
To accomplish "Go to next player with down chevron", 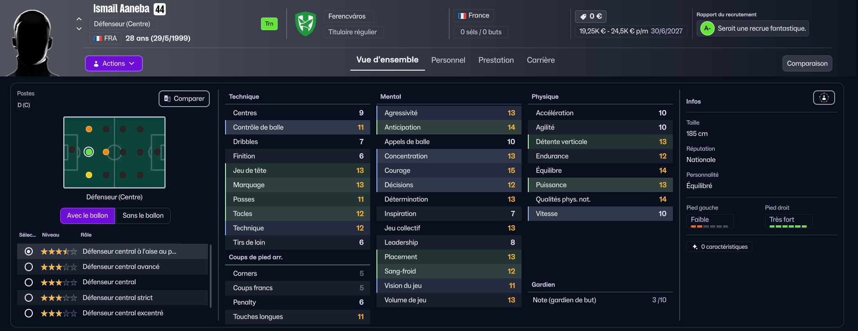I will coord(79,29).
